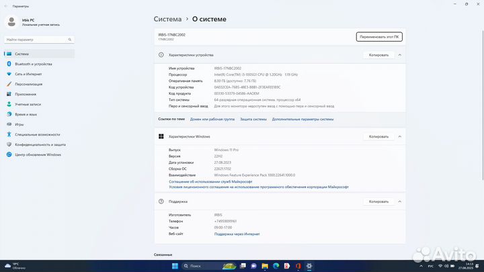
Task: Open the weather widget showing Облачно
Action: click(15, 266)
